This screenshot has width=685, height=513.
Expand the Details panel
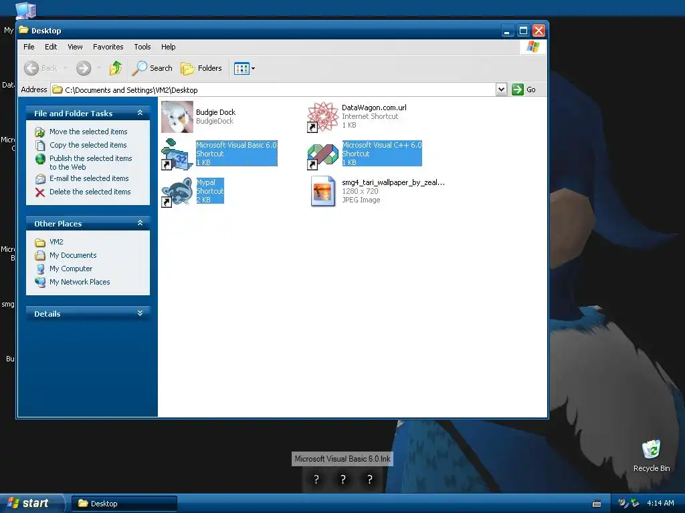click(140, 314)
